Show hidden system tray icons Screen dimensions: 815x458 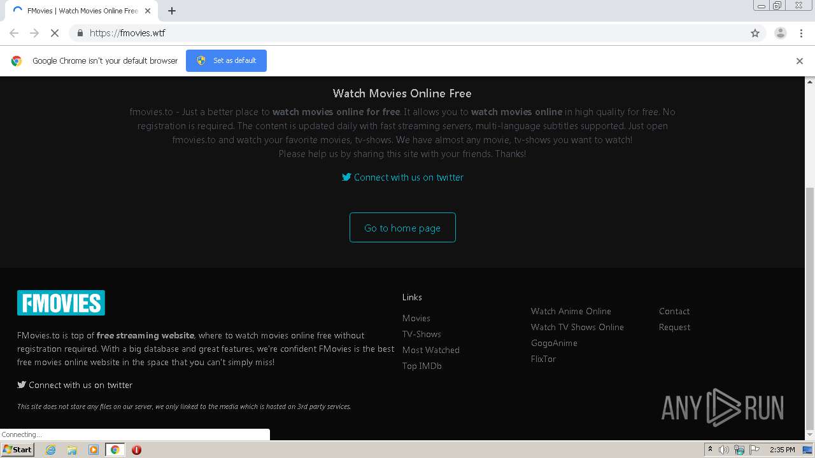click(710, 450)
